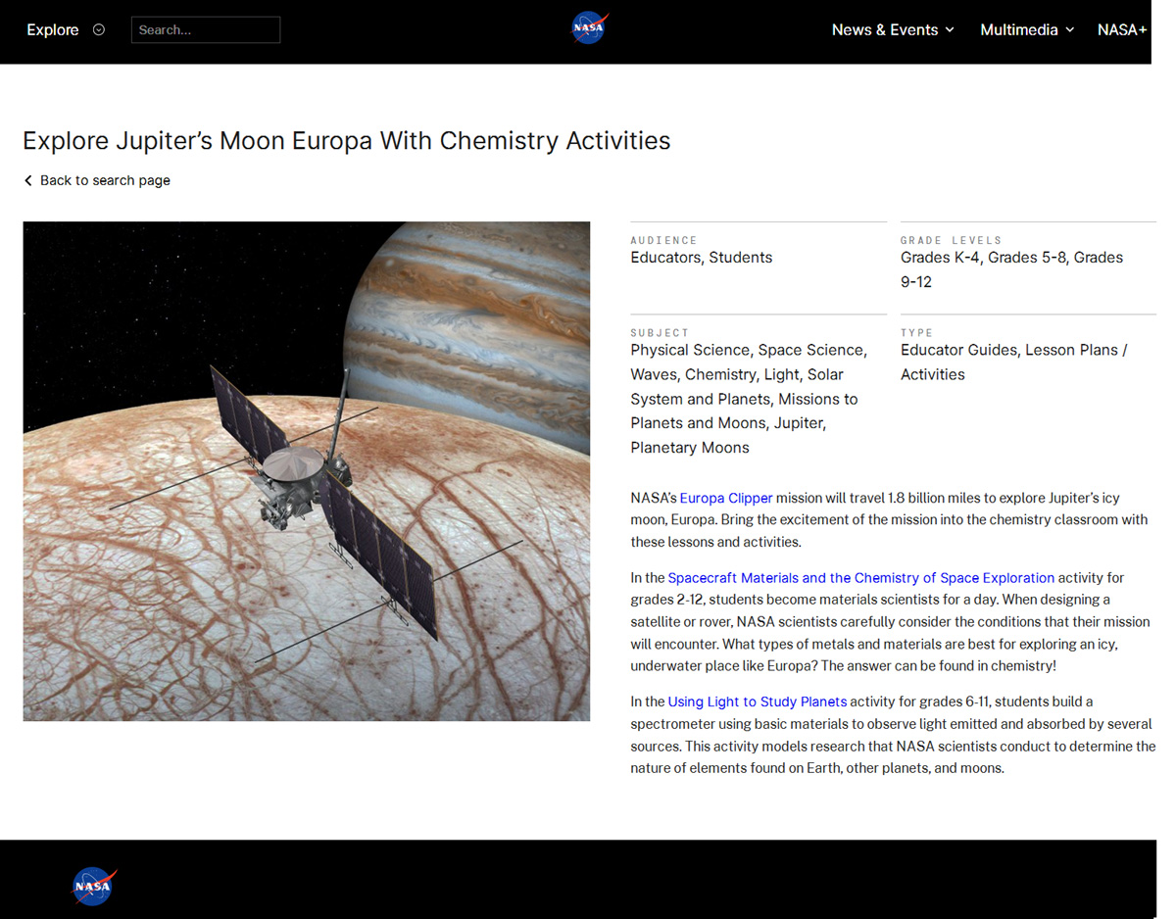Expand the News & Events dropdown
The height and width of the screenshot is (919, 1176).
coord(893,29)
